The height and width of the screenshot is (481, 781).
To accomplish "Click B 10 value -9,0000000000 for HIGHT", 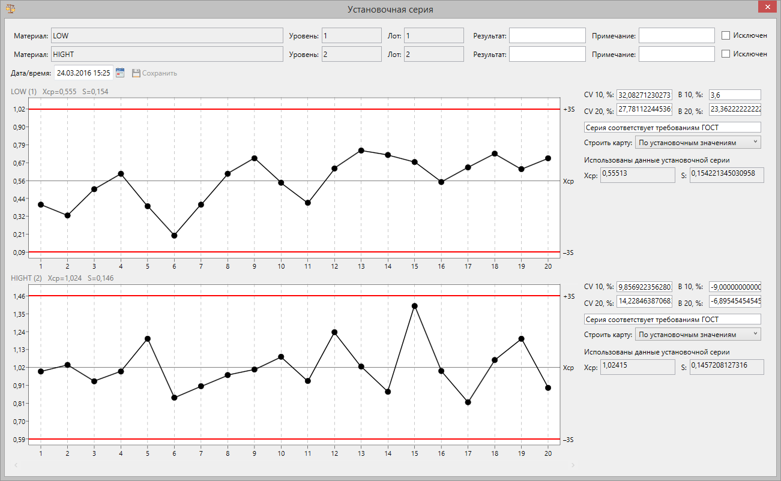I will 735,287.
